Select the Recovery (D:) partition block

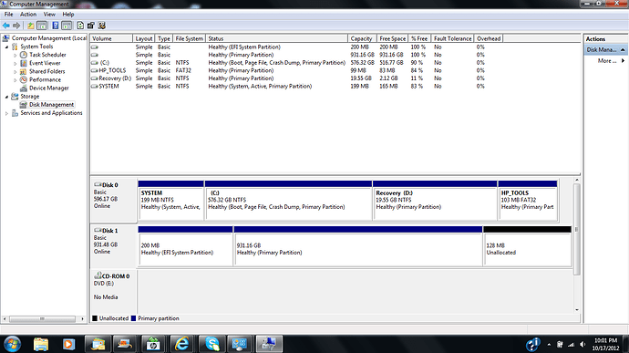pyautogui.click(x=435, y=200)
